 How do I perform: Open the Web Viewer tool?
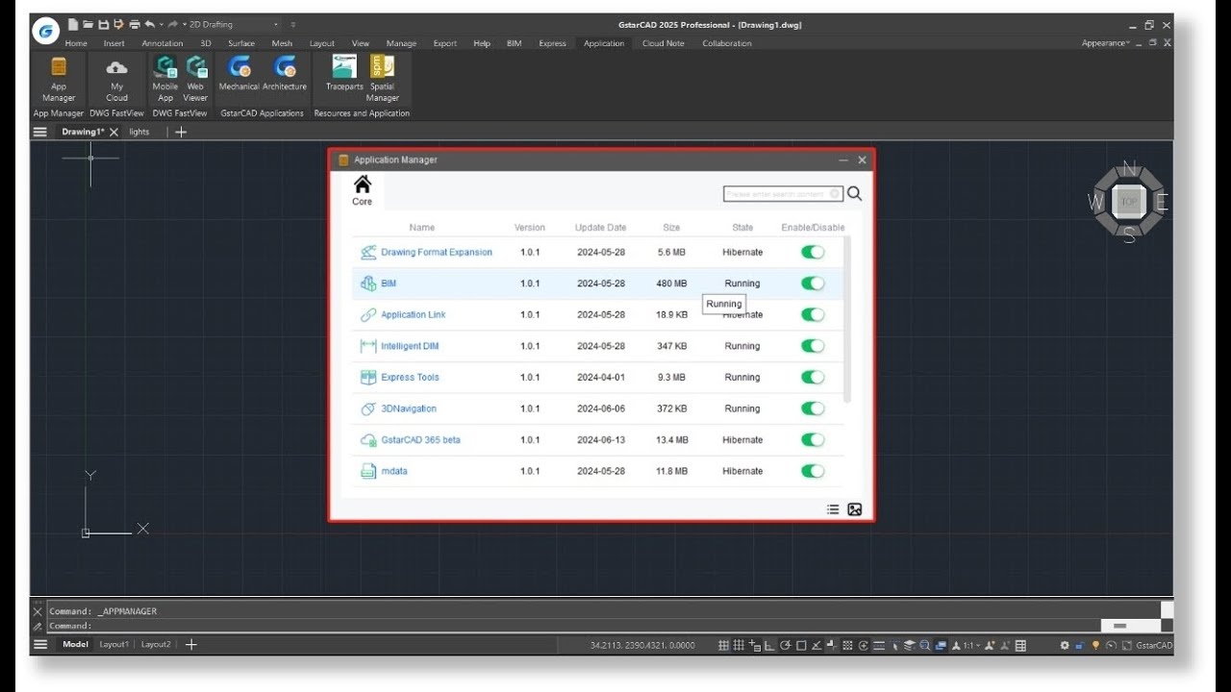(195, 78)
